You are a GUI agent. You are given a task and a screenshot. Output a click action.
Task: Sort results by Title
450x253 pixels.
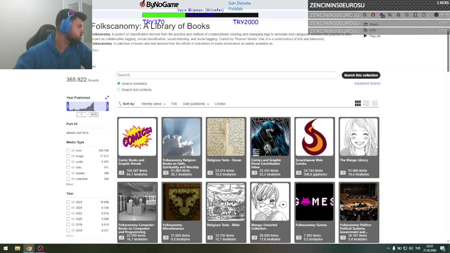(174, 104)
